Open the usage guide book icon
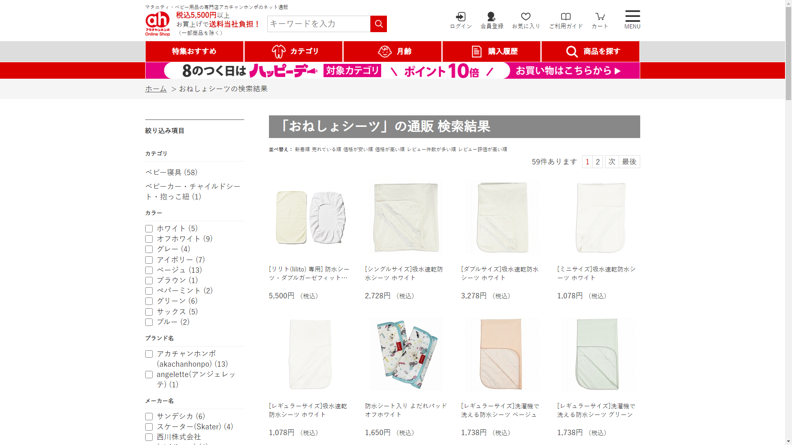 (x=566, y=17)
